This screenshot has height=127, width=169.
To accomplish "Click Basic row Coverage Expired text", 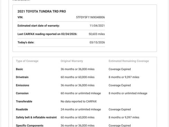I will [119, 69].
